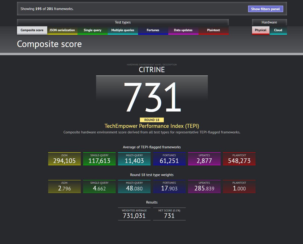Click the Single-query weight 4.662

(x=99, y=188)
